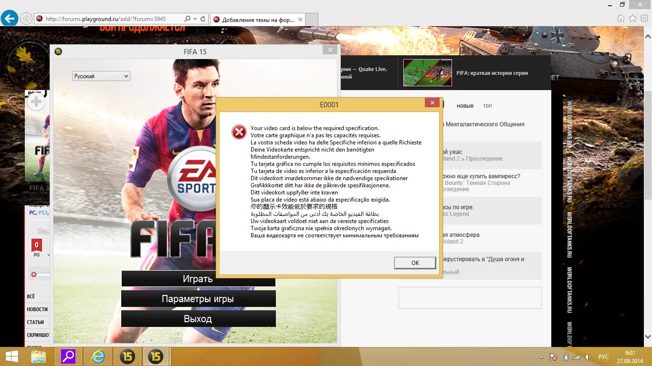Click the red 0 PG rating badge
Image resolution: width=652 pixels, height=366 pixels.
37,246
